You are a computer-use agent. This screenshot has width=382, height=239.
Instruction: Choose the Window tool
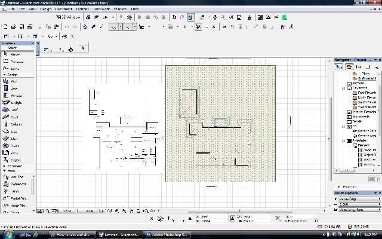(17, 96)
